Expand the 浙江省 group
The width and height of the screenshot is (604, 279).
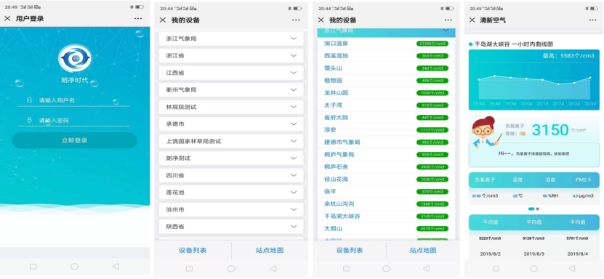pos(231,55)
